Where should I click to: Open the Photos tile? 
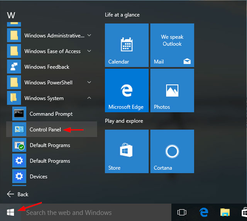172,90
